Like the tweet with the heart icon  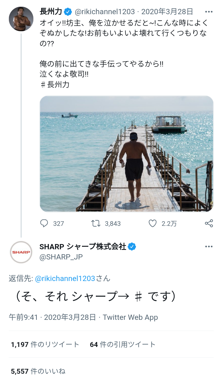(x=153, y=223)
